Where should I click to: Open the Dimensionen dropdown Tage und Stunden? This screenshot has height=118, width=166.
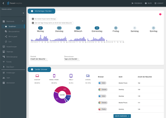pos(72,59)
